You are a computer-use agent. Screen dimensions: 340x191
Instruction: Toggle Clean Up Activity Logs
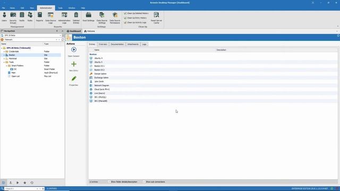135,22
